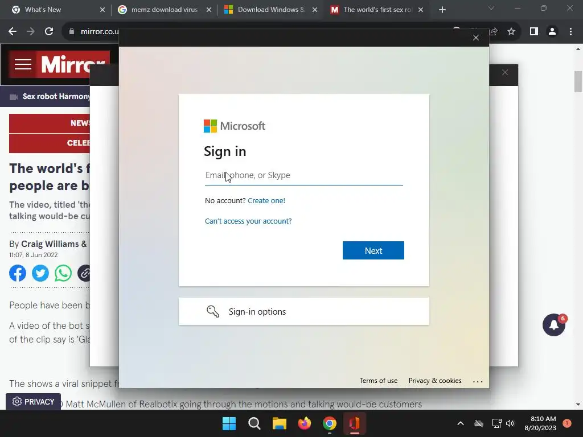Screen dimensions: 583x437
Task: Launch Firefox from the taskbar
Action: point(305,423)
